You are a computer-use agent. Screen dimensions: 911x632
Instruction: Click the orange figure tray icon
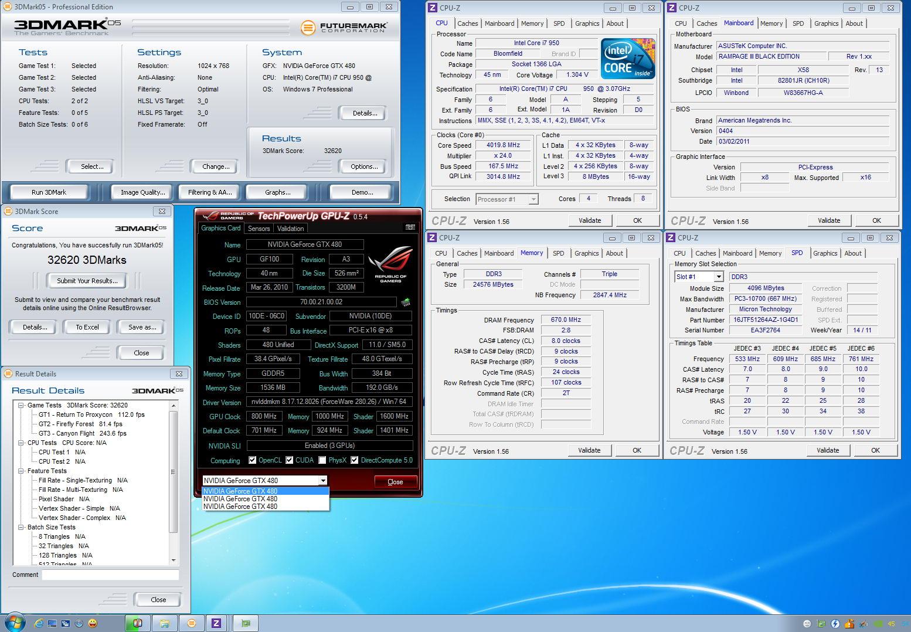849,624
